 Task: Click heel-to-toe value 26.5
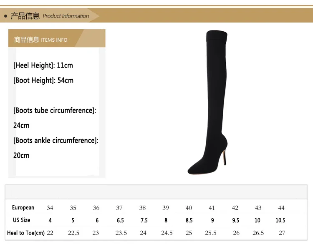(258, 233)
